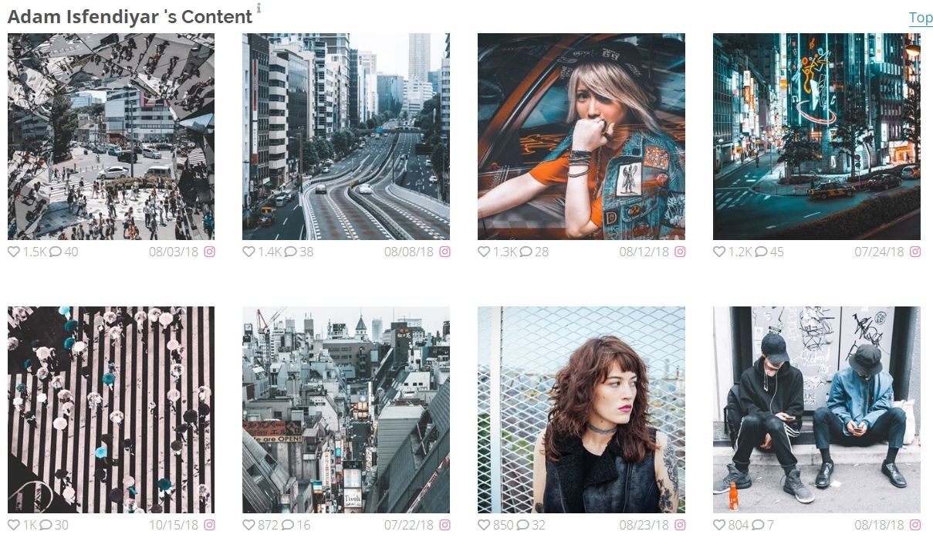Click comment bubble icon showing 45 comments
Viewport: 933px width, 538px height.
[761, 252]
